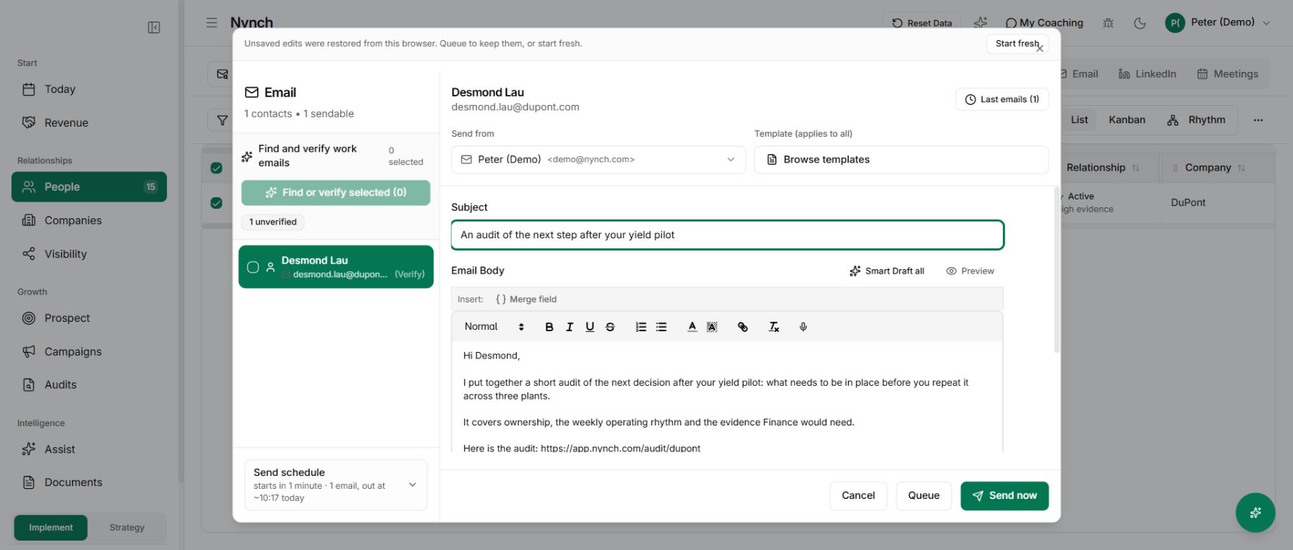Switch to dark mode via moon icon
This screenshot has width=1293, height=550.
pyautogui.click(x=1140, y=23)
